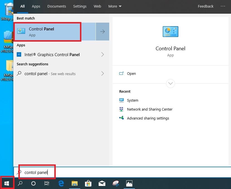This screenshot has height=189, width=231.
Task: Open Microsoft Store from the taskbar
Action: click(88, 183)
